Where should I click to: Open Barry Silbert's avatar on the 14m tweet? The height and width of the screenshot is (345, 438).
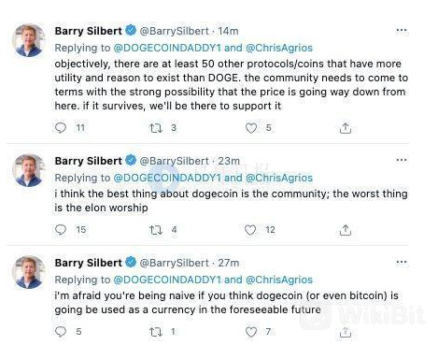pos(29,40)
